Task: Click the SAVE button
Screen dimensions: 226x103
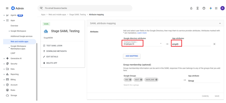Action: tap(217, 96)
